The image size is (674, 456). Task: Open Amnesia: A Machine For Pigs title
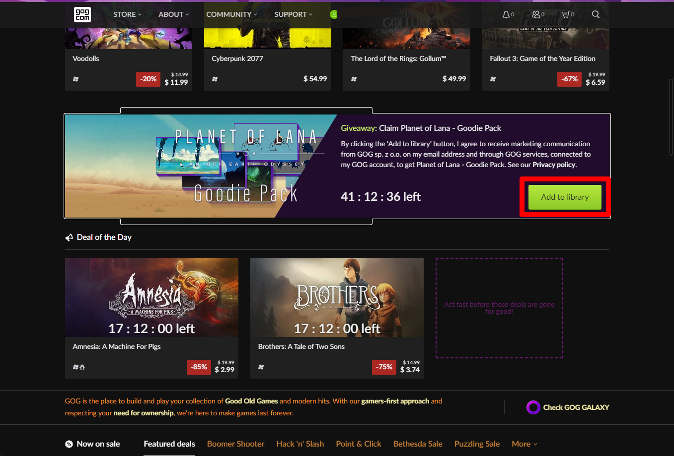tap(117, 346)
